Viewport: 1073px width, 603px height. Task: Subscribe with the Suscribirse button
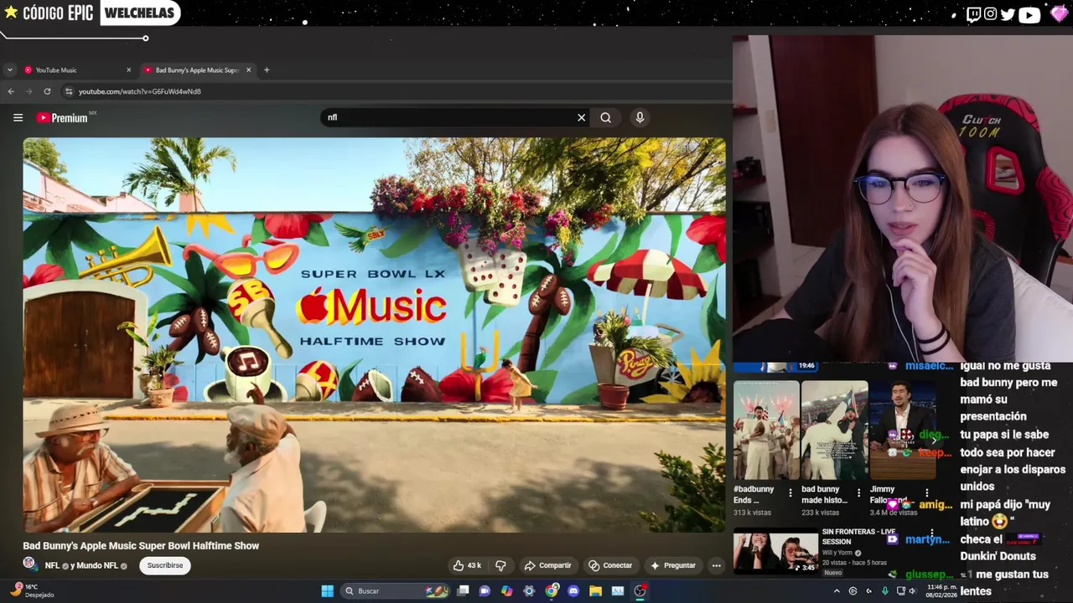click(165, 565)
